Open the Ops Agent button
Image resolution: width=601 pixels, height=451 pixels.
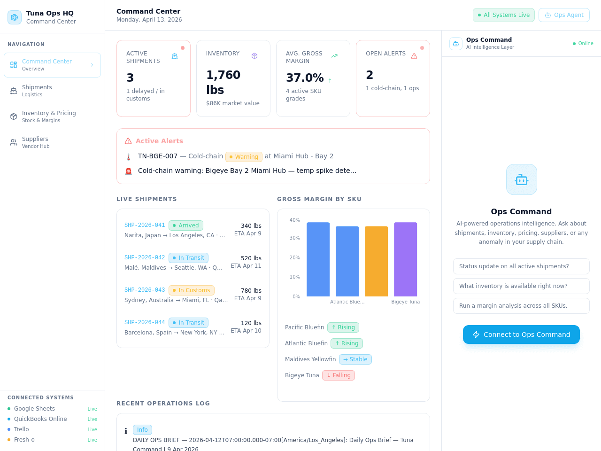(564, 15)
